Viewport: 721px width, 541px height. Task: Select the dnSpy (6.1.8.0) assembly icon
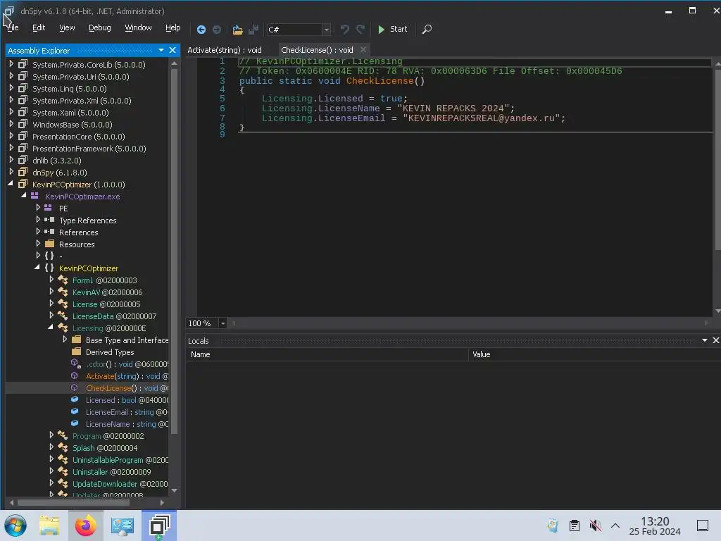[23, 172]
